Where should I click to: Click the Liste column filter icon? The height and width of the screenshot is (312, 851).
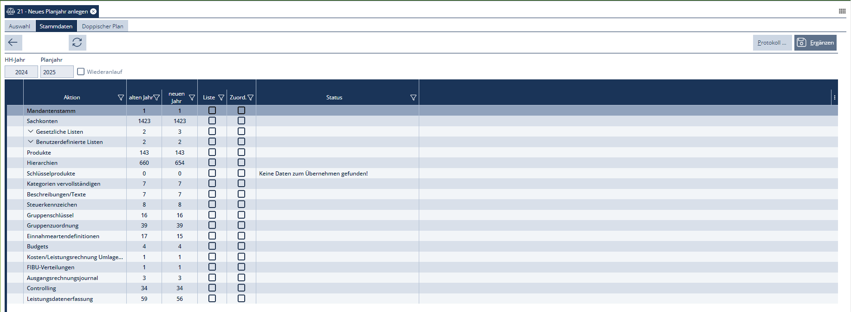[221, 97]
